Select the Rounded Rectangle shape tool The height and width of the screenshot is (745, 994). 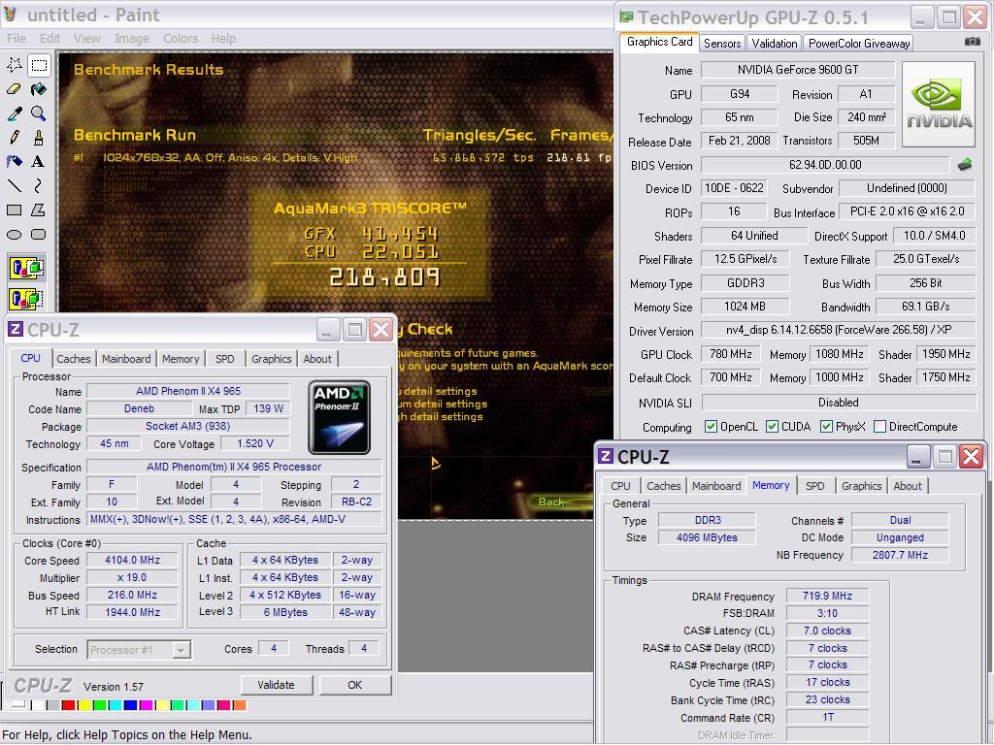point(39,235)
